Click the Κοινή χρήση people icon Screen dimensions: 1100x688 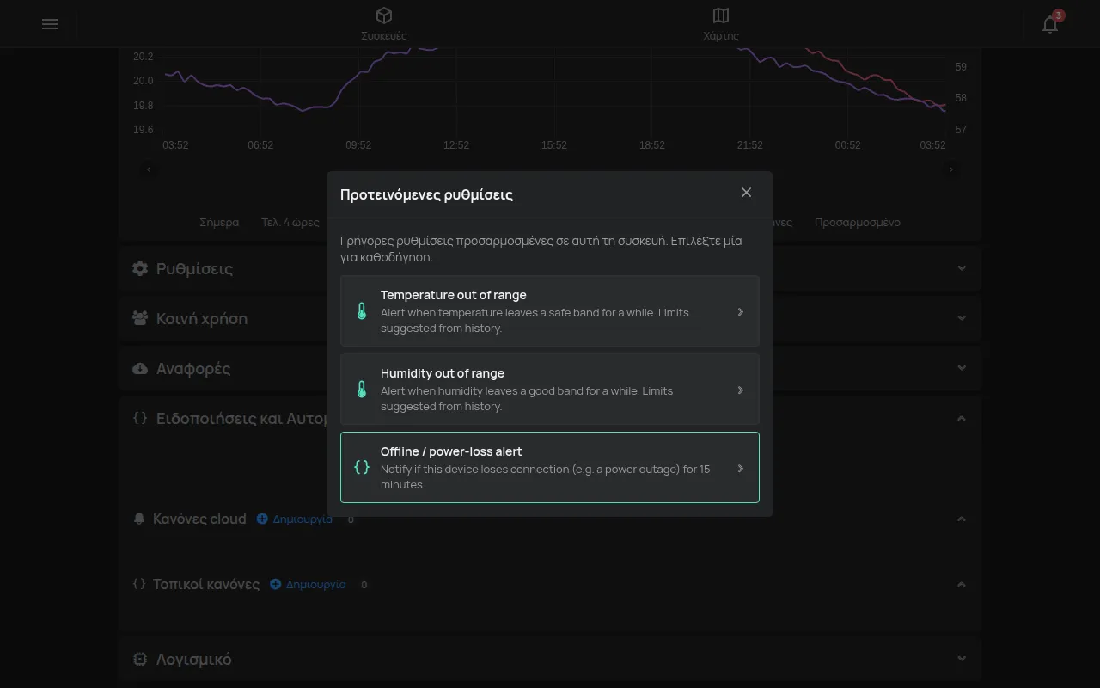140,318
